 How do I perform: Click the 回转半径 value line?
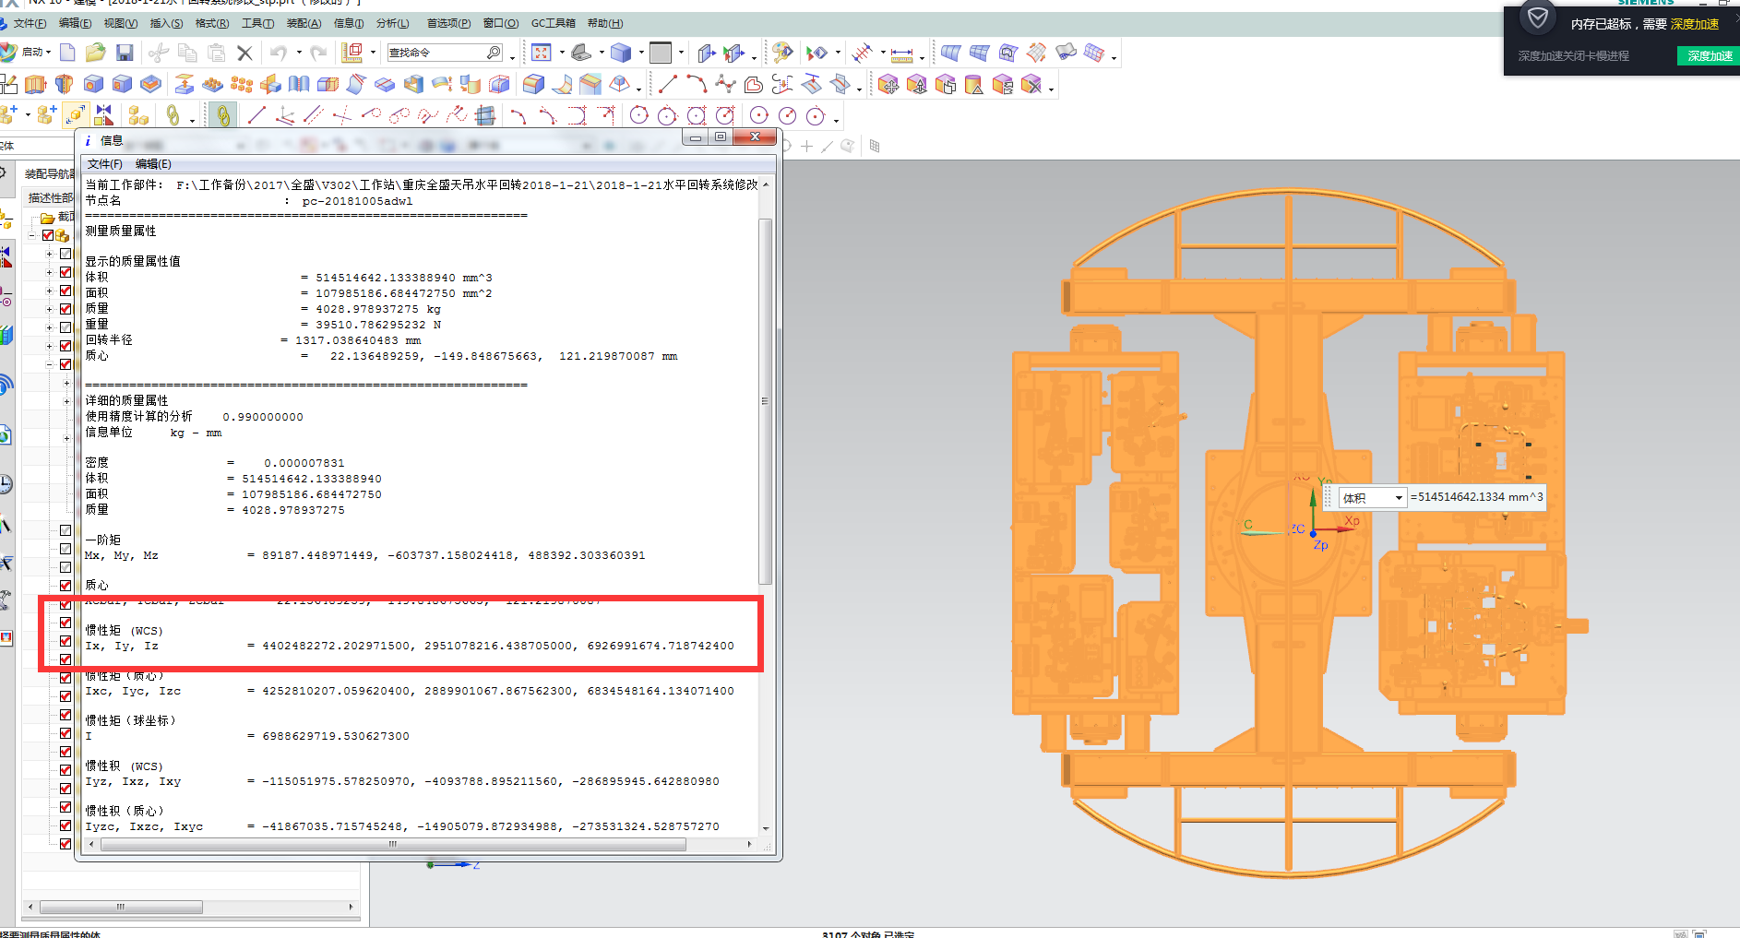[253, 340]
